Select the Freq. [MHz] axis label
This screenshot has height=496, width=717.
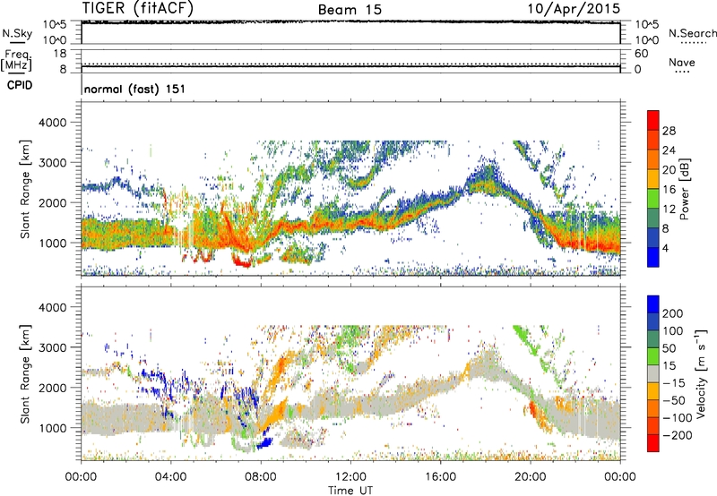[16, 60]
